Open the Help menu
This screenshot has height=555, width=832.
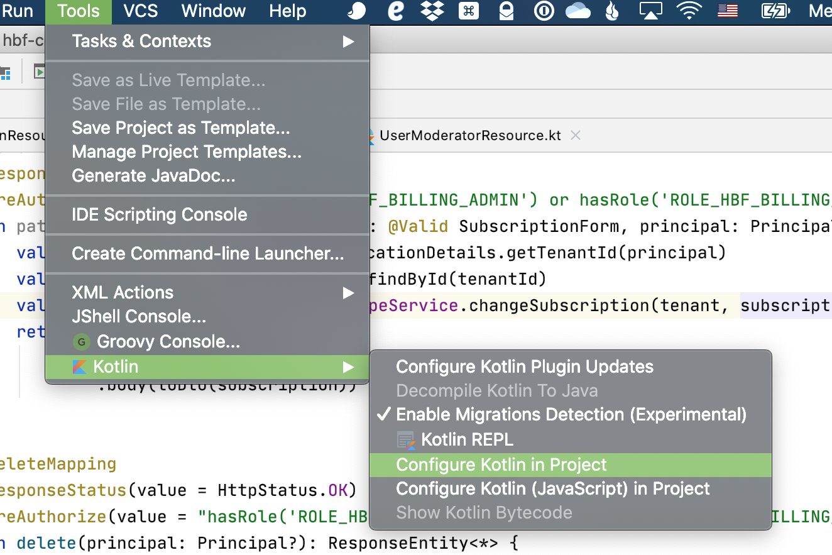(288, 11)
